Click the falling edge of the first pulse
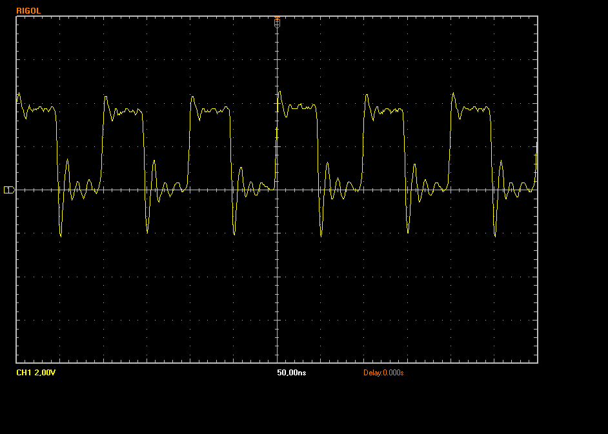The width and height of the screenshot is (608, 434). coord(57,148)
